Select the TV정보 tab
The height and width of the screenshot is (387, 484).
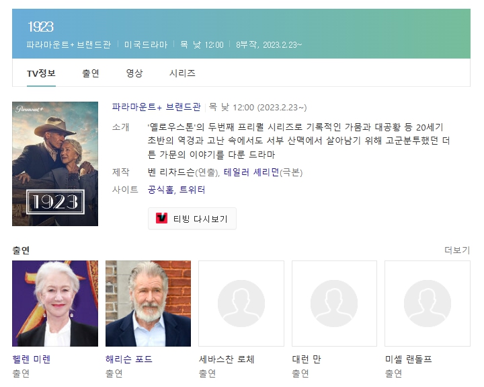41,73
